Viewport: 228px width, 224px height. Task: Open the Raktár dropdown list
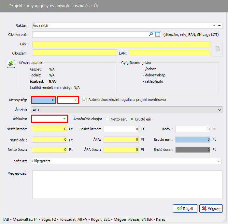tap(214, 25)
